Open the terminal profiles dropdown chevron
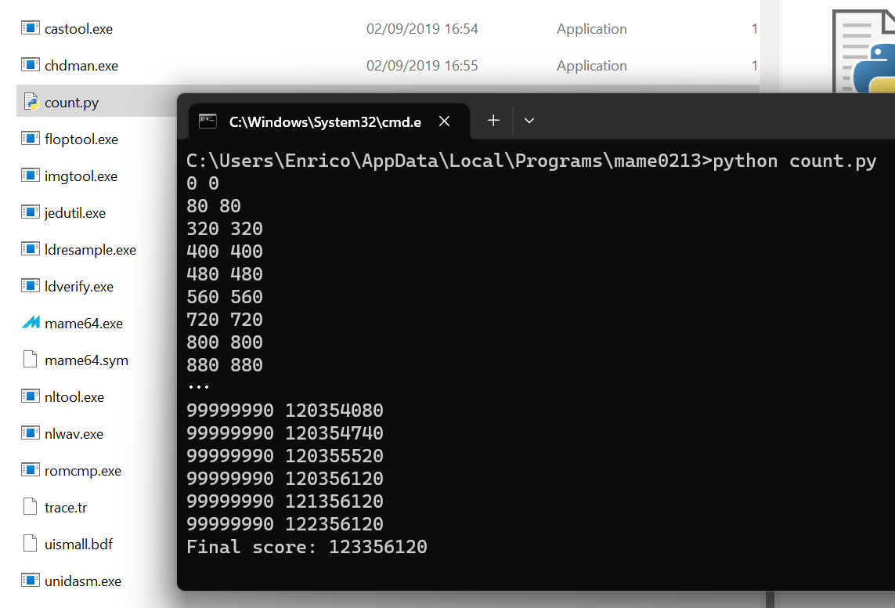895x608 pixels. (x=529, y=121)
